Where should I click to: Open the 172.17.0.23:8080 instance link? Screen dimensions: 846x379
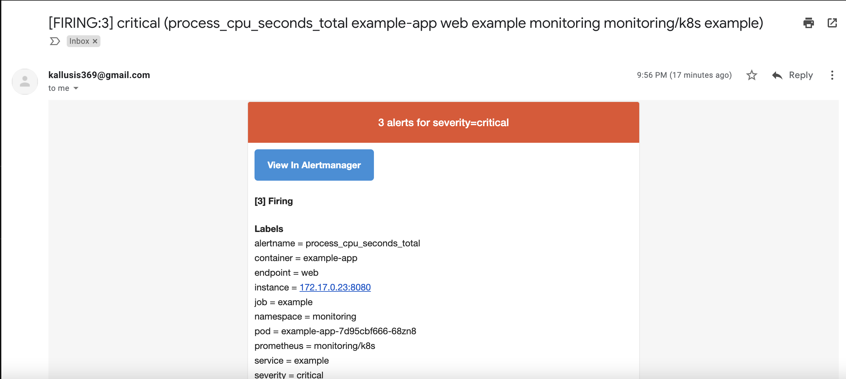(335, 287)
